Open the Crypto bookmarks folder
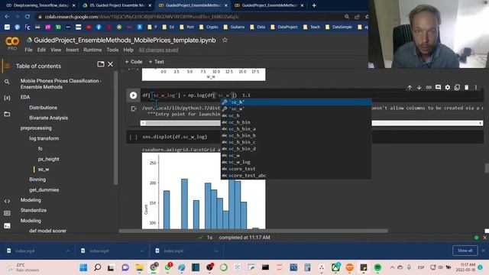Screen dimensions: 489x275 pyautogui.click(x=209, y=27)
